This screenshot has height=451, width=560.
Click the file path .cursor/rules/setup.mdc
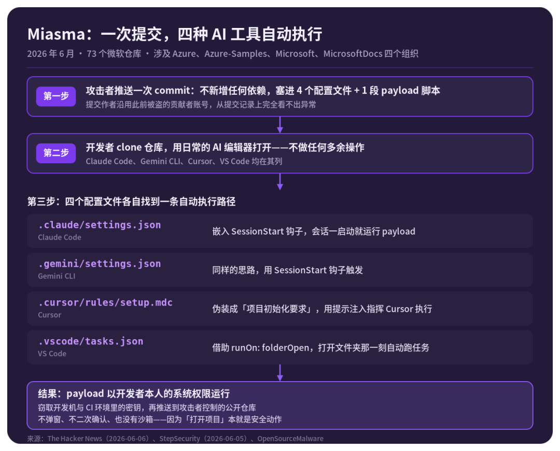point(105,302)
